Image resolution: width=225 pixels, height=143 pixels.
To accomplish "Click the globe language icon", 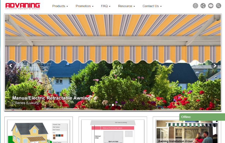I will point(195,6).
